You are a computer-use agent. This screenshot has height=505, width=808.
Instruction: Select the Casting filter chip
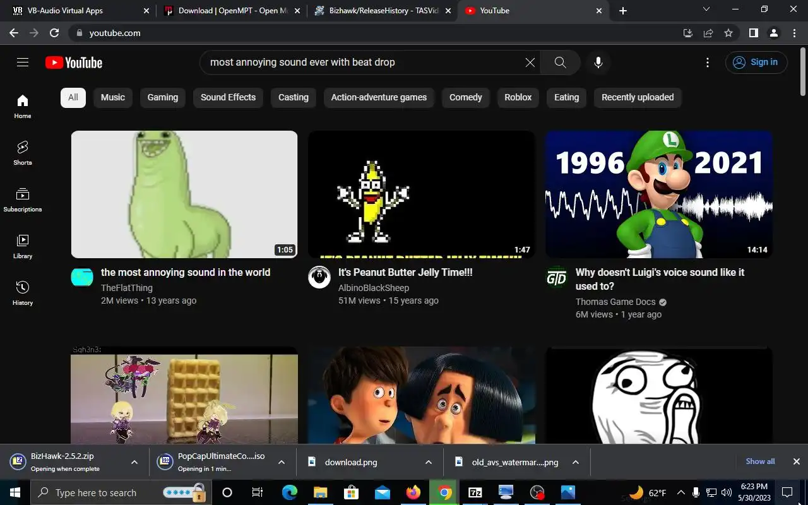(294, 97)
